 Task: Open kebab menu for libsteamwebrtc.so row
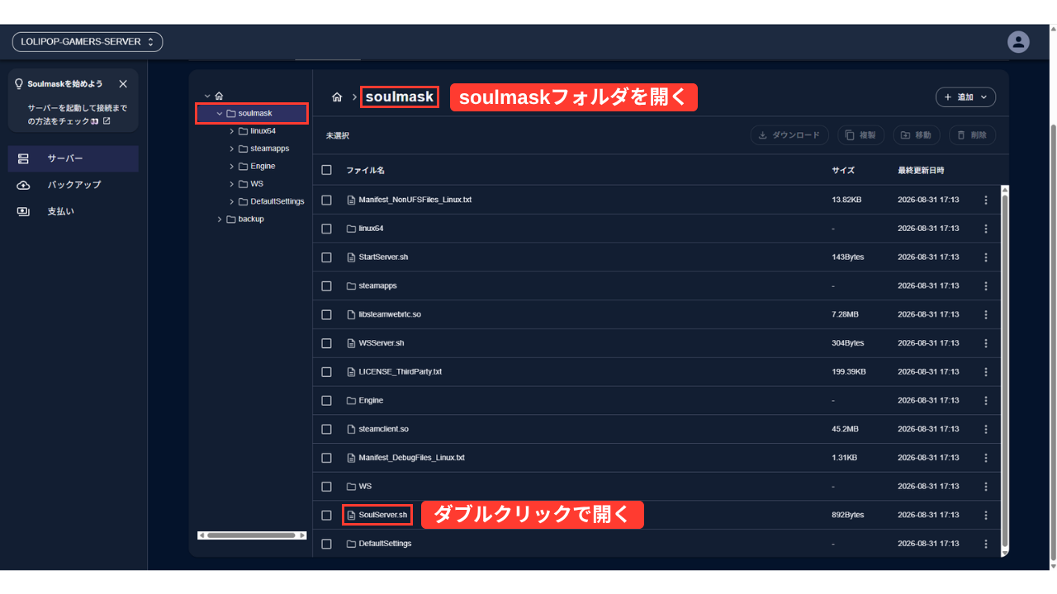pyautogui.click(x=986, y=314)
